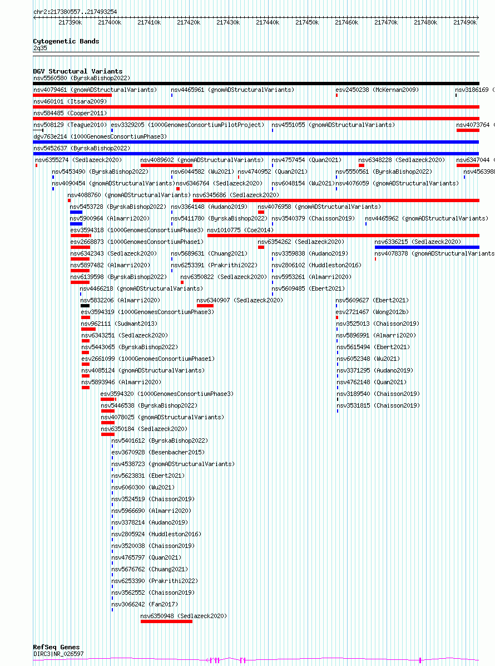Viewport: 495px width, 666px height.
Task: Click the nsv3066242 (Fan2017) label
Action: coord(144,604)
